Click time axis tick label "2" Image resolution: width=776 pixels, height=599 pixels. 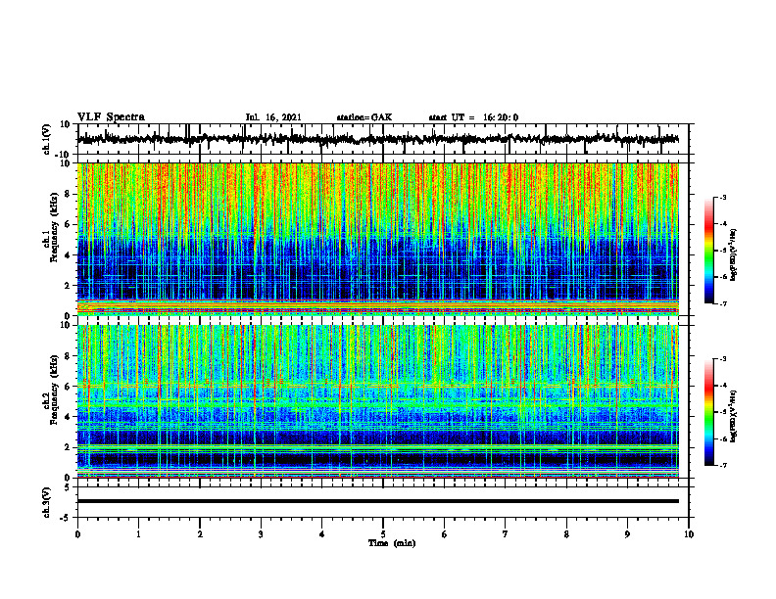200,534
